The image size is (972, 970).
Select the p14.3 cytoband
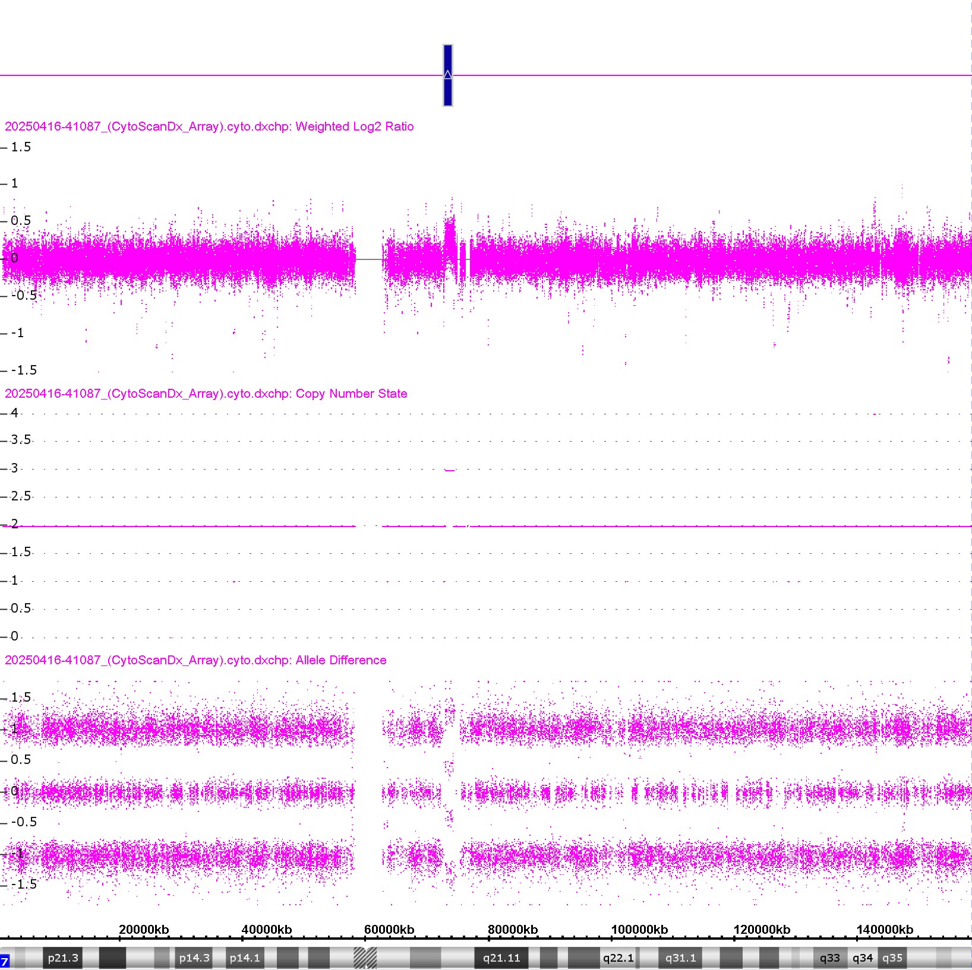click(x=194, y=958)
